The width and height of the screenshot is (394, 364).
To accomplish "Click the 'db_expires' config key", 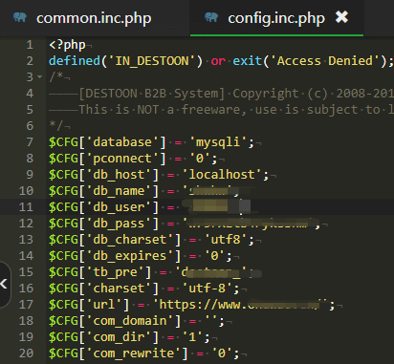I will [x=130, y=256].
